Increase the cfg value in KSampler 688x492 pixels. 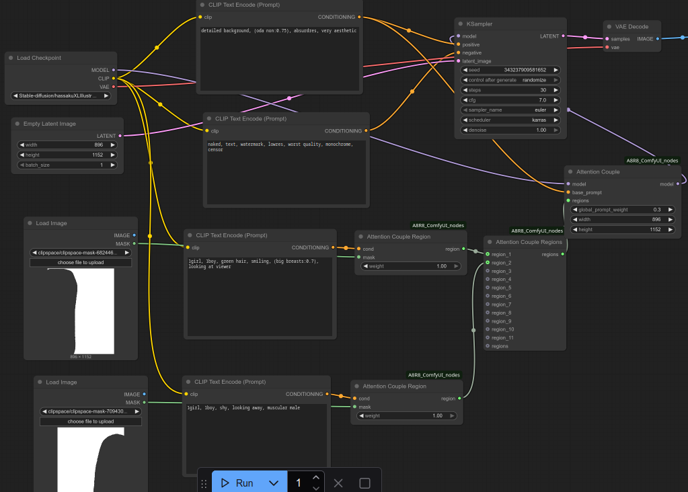(x=556, y=100)
